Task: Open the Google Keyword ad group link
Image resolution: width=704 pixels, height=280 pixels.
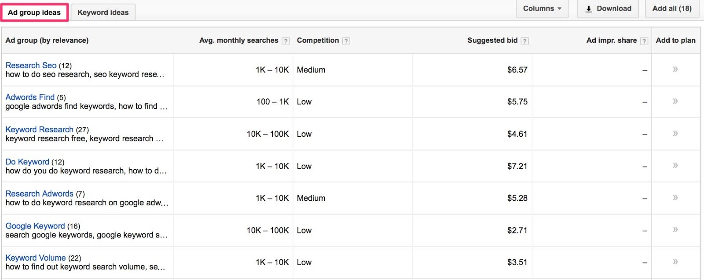Action: (35, 226)
